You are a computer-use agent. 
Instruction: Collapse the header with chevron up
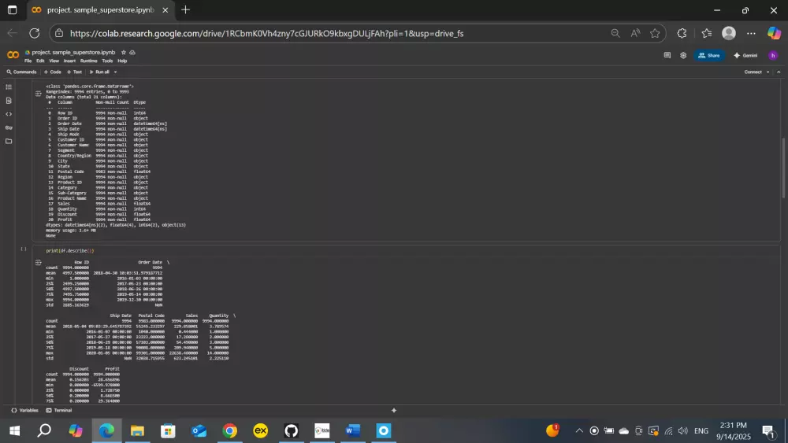[x=779, y=72]
